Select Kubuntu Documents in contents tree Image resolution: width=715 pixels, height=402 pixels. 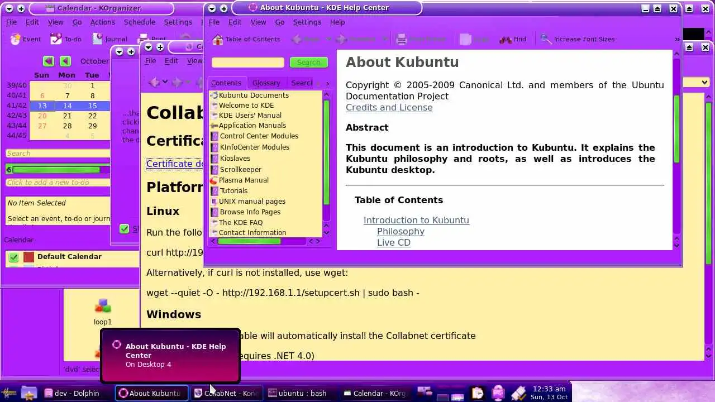(250, 95)
